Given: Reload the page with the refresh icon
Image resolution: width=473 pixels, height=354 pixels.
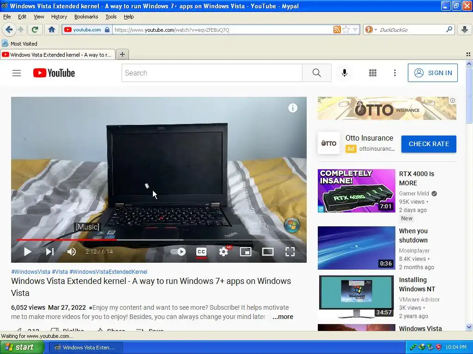Looking at the screenshot, I should pos(35,29).
